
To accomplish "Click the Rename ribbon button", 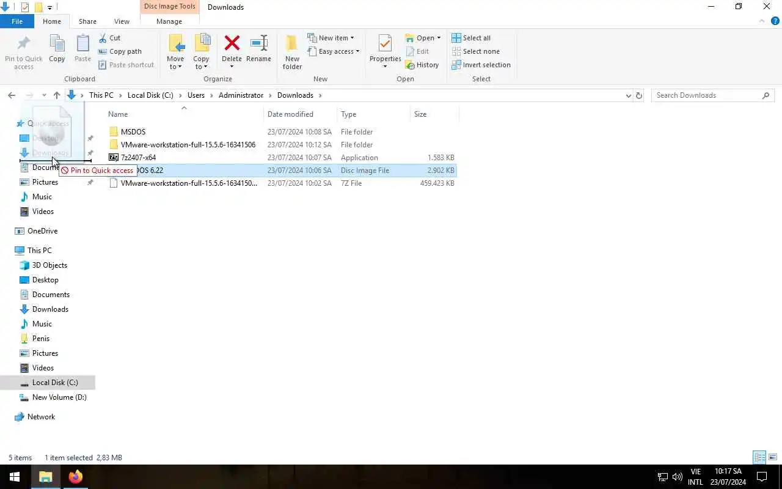I will [258, 48].
